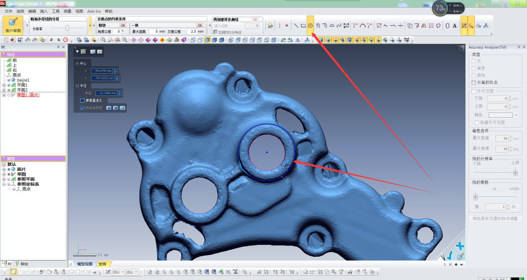Image resolution: width=527 pixels, height=280 pixels.
Task: Open the Add-Ins menu
Action: [94, 11]
